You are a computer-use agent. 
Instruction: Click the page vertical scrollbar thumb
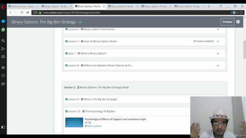coord(244,49)
